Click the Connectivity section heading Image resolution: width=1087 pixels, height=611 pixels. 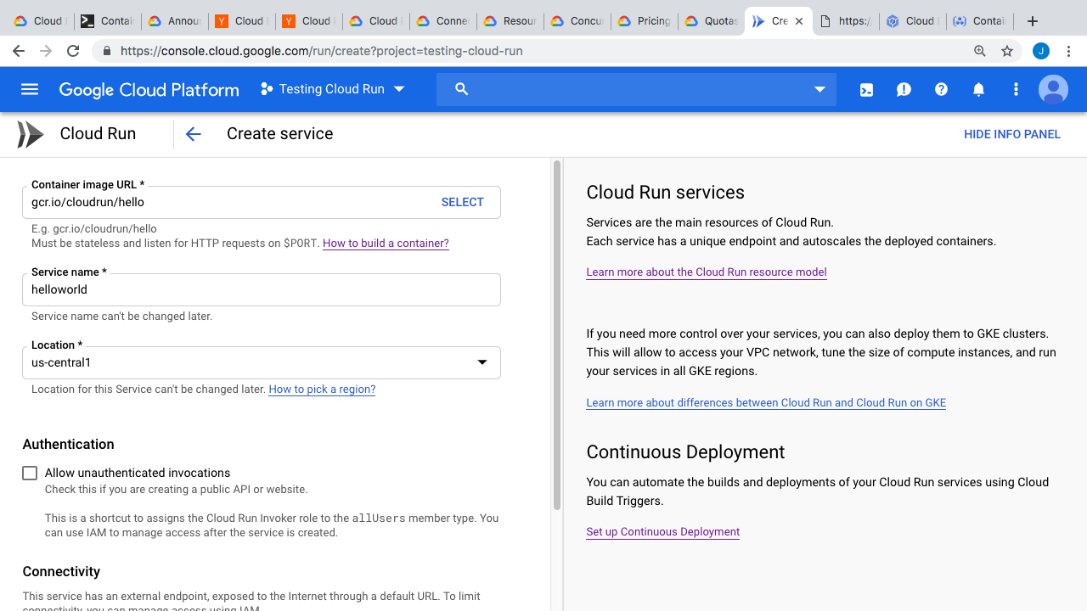tap(61, 571)
